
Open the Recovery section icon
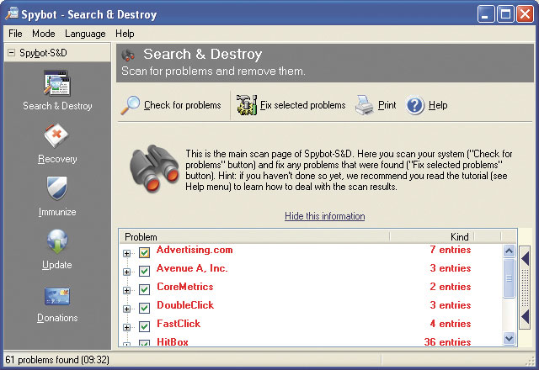[57, 135]
